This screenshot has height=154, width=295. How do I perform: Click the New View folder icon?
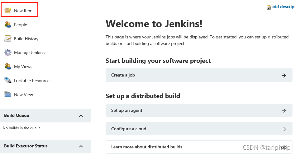(x=8, y=94)
